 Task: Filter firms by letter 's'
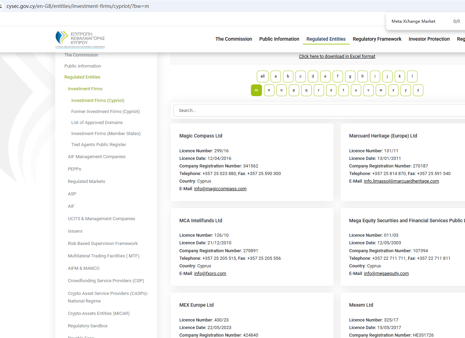tap(331, 90)
